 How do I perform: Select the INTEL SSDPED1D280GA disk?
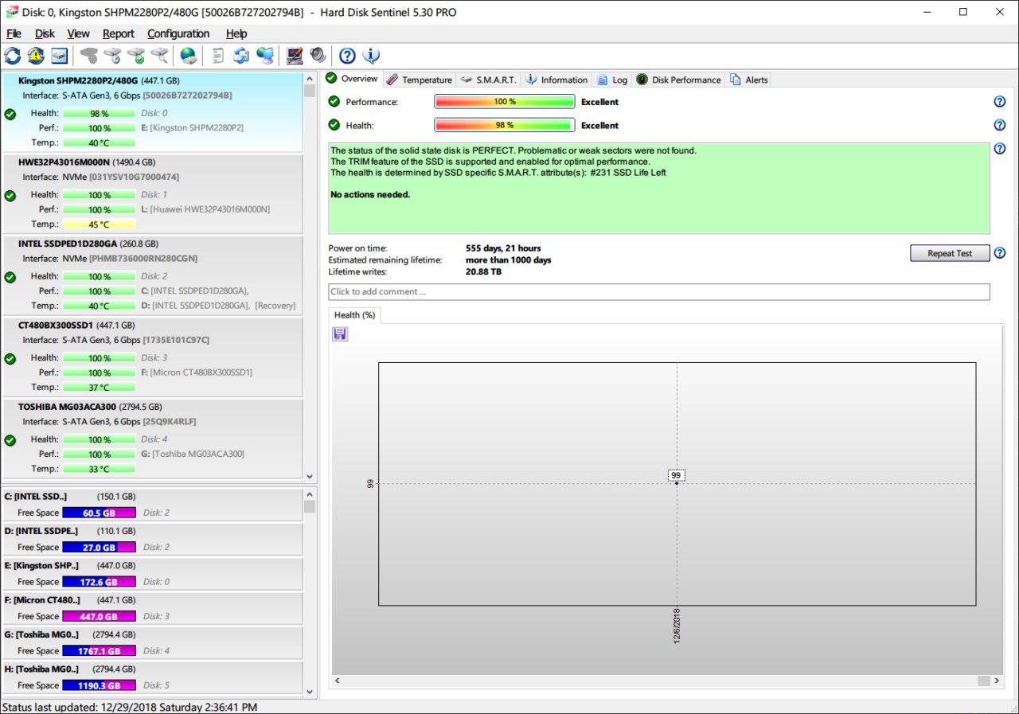pos(151,275)
